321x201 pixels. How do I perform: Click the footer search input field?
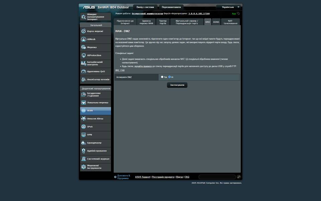[x=217, y=177]
